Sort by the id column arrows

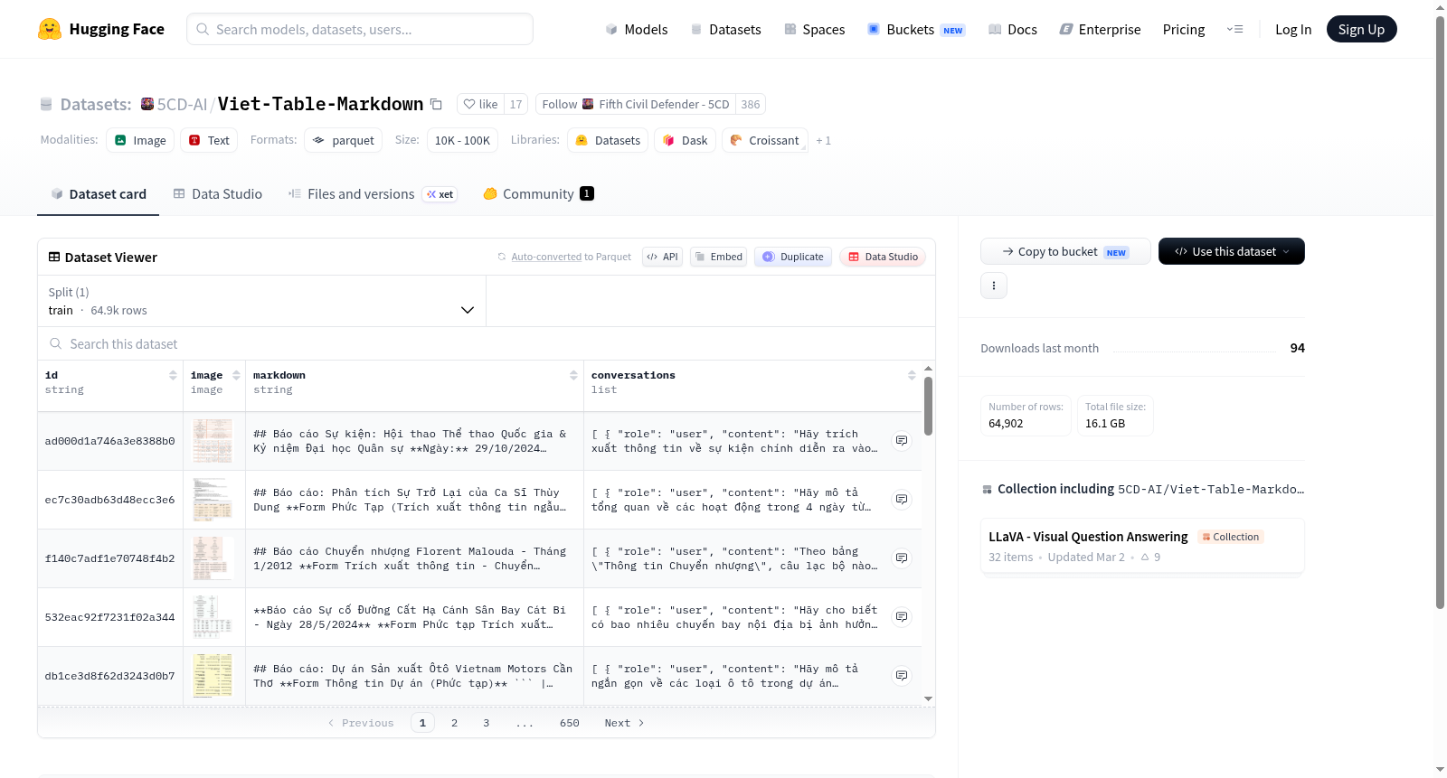tap(173, 375)
